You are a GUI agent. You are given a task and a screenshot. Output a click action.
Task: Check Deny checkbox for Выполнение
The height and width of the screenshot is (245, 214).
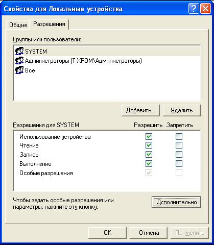(179, 164)
